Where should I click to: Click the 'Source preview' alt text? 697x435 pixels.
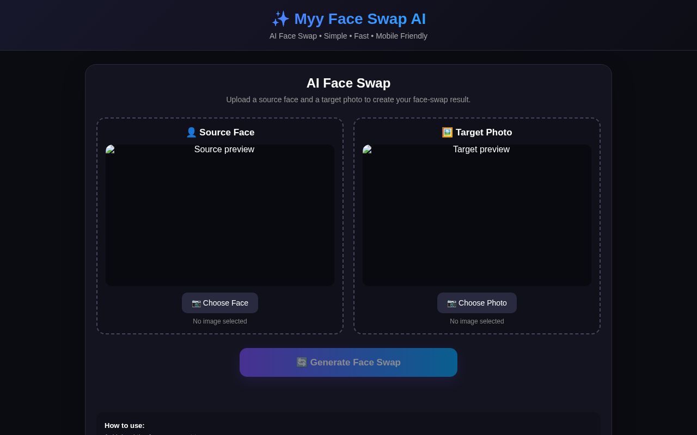(x=224, y=150)
